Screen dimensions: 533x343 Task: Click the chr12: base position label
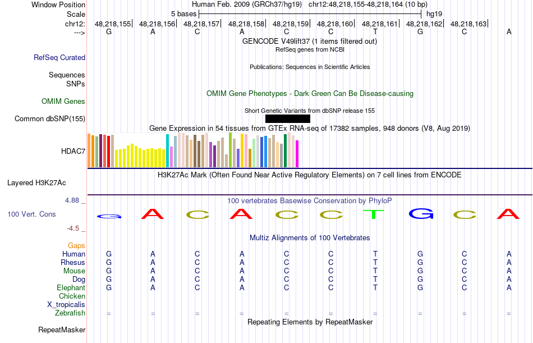point(75,24)
